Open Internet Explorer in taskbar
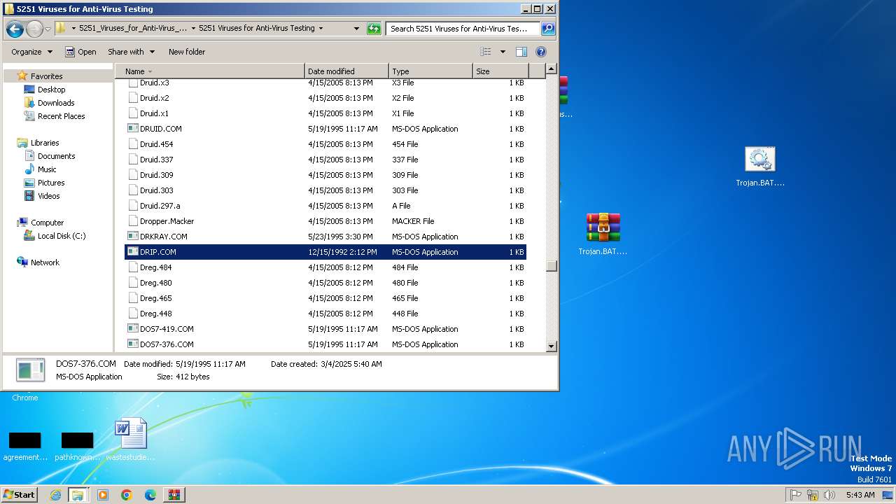The width and height of the screenshot is (896, 504). coord(55,495)
